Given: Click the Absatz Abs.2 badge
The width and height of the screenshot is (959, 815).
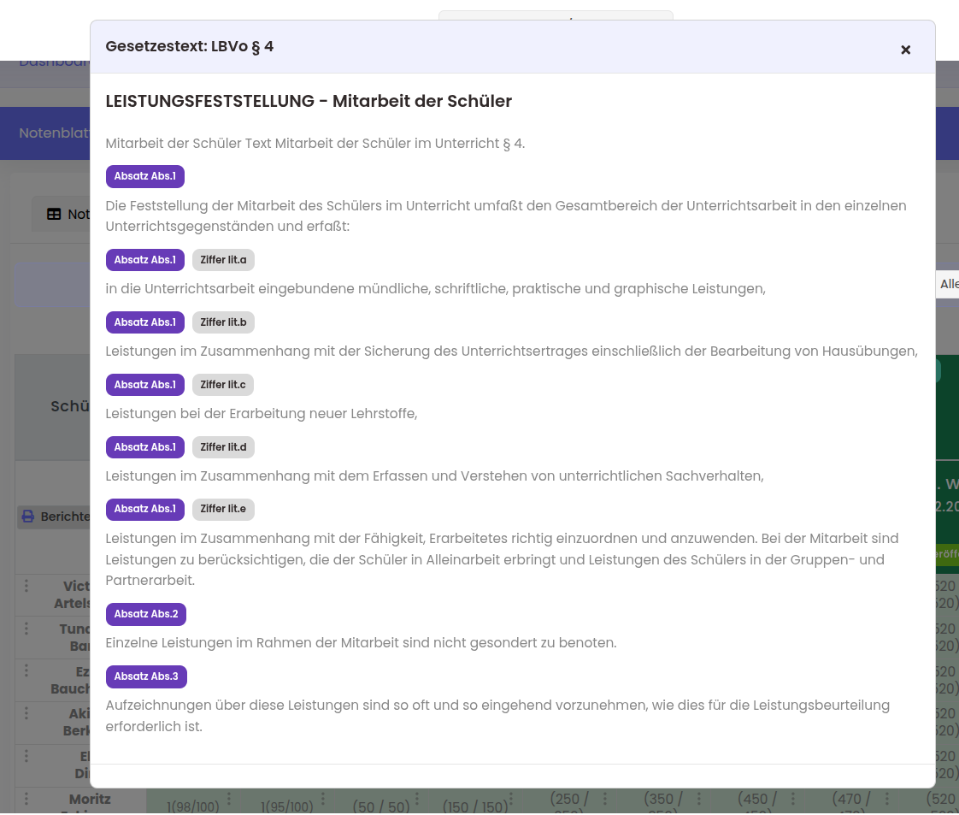Looking at the screenshot, I should [146, 614].
